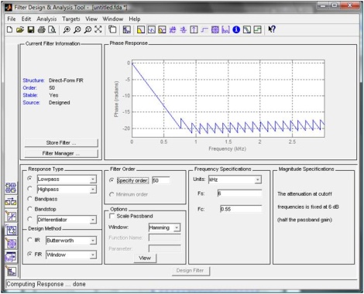Click the Fc cutoff frequency field

[x=241, y=209]
